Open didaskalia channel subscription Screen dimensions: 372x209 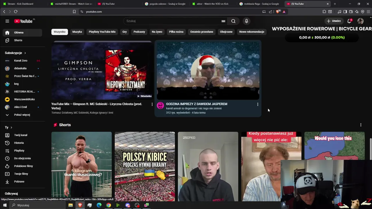[22, 68]
